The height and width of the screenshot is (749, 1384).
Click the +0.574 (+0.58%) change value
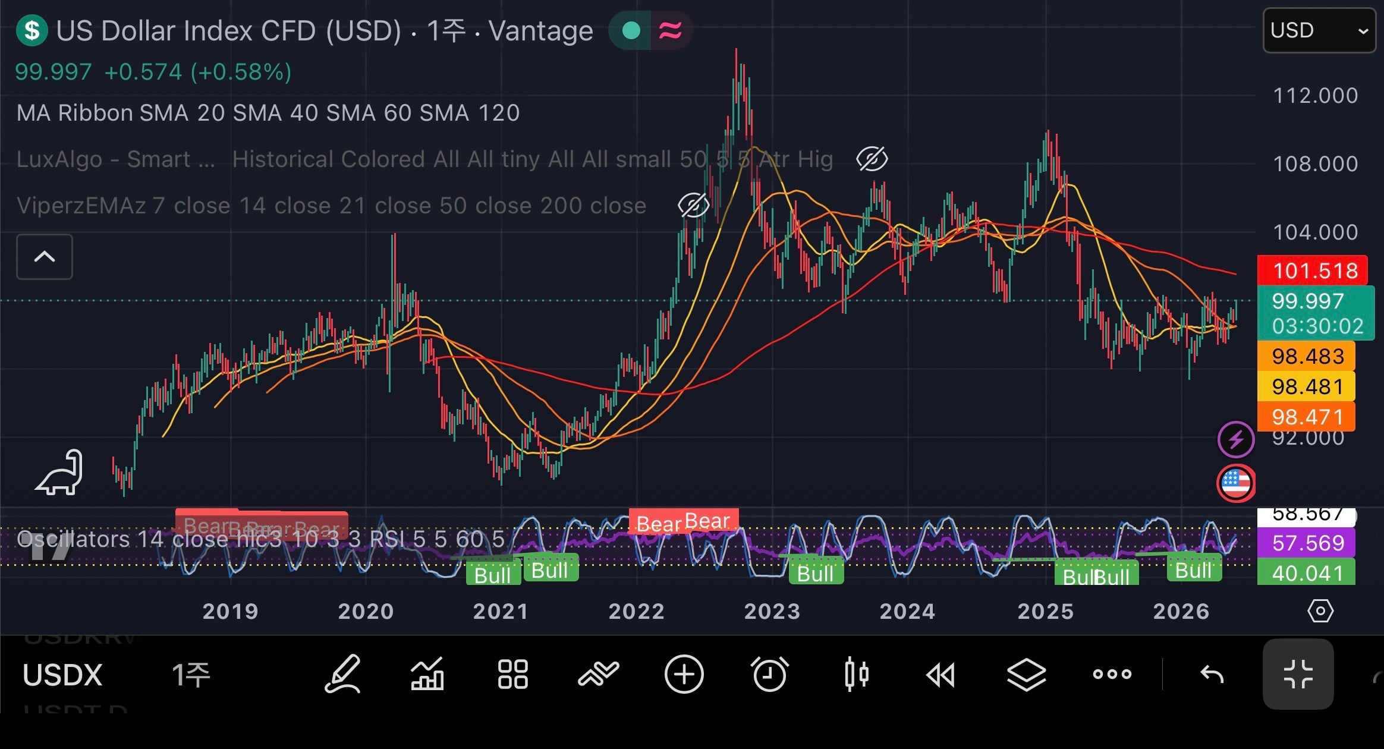[x=197, y=72]
